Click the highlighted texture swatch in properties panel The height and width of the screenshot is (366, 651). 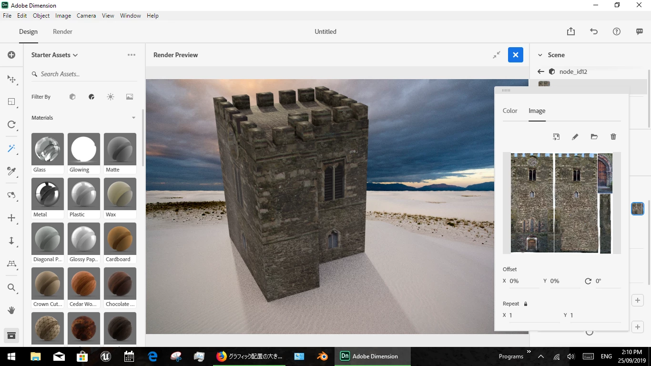(x=638, y=208)
